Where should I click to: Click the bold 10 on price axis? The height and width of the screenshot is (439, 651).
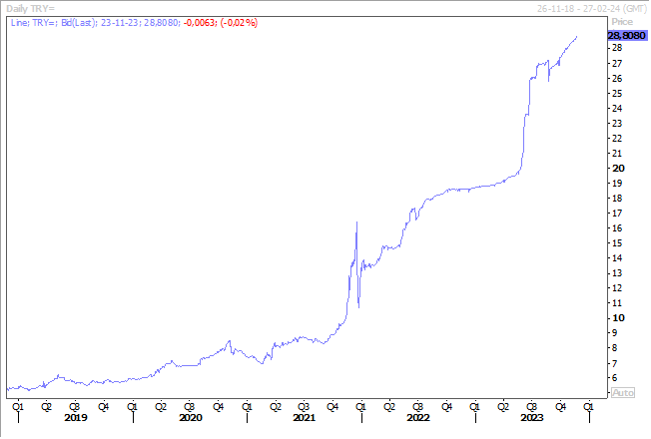(616, 318)
